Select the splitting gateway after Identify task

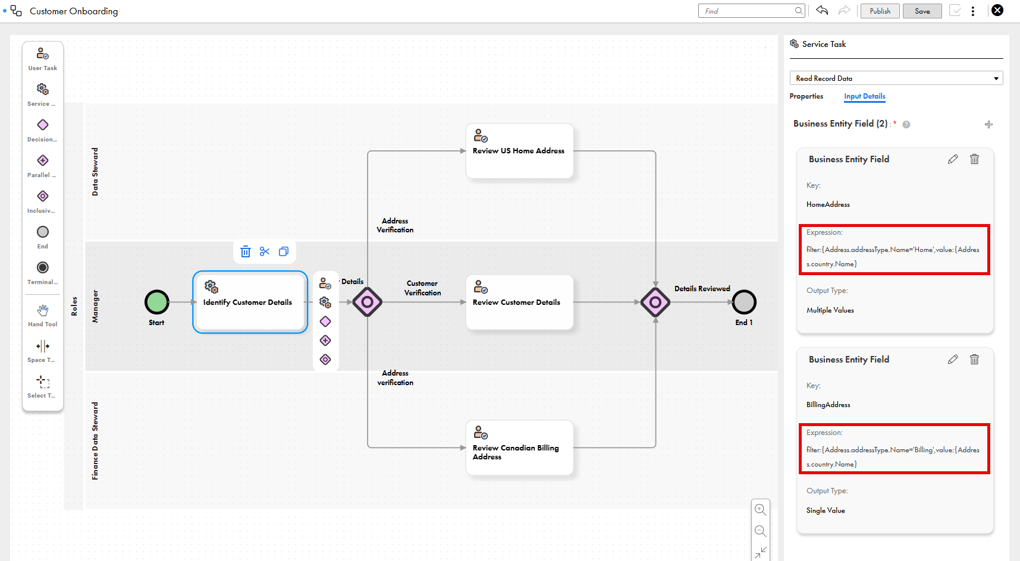point(368,302)
